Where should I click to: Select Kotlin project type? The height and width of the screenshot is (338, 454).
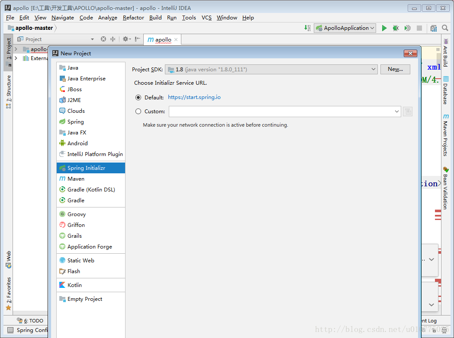91,285
